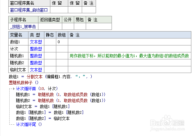Click the 数组1 [随机数2] = 临时文本 line
Viewport: 196px width, 136px height.
[x=43, y=118]
